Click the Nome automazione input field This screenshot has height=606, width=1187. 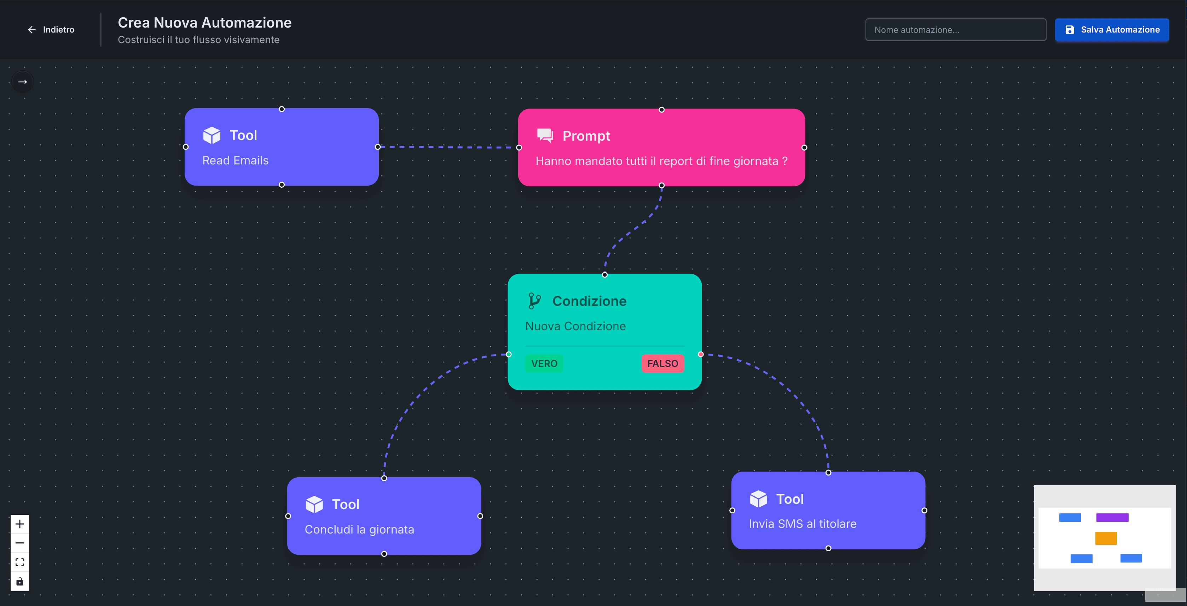click(956, 29)
